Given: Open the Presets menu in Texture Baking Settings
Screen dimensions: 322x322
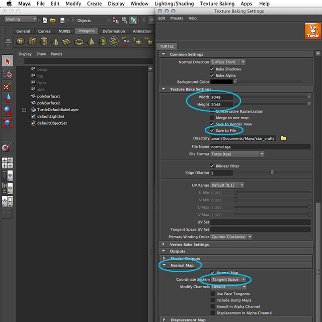Looking at the screenshot, I should coord(177,18).
